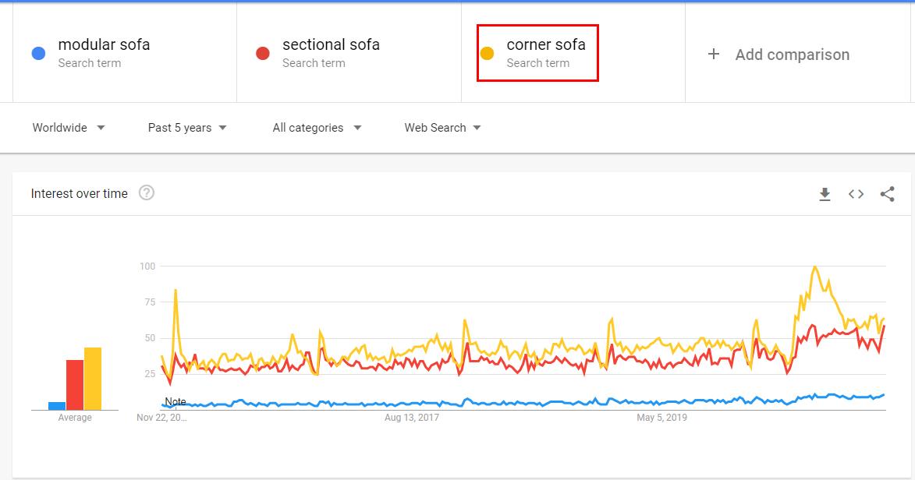Edit the sectional sofa search term
915x480 pixels.
coord(331,44)
